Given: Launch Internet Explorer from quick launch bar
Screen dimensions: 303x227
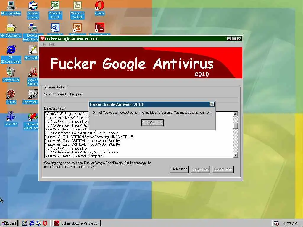Looking at the screenshot, I should point(32,223).
